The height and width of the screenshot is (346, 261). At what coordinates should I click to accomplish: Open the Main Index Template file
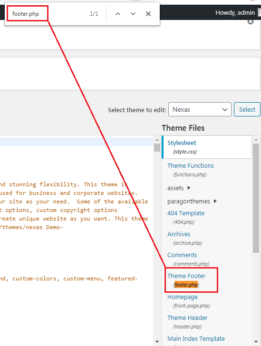pos(196,339)
